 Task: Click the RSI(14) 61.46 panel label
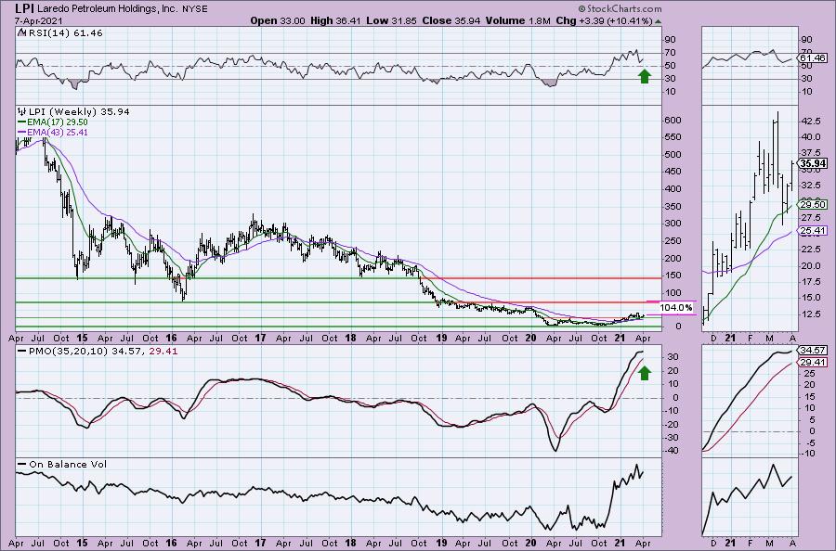pyautogui.click(x=65, y=32)
